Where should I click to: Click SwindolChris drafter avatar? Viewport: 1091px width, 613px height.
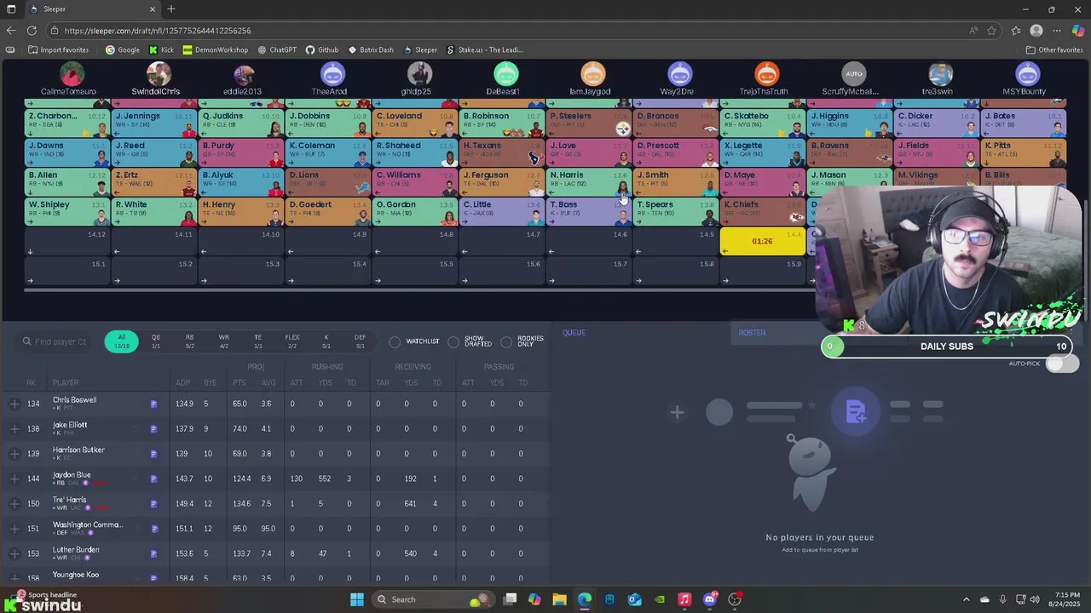(x=159, y=74)
